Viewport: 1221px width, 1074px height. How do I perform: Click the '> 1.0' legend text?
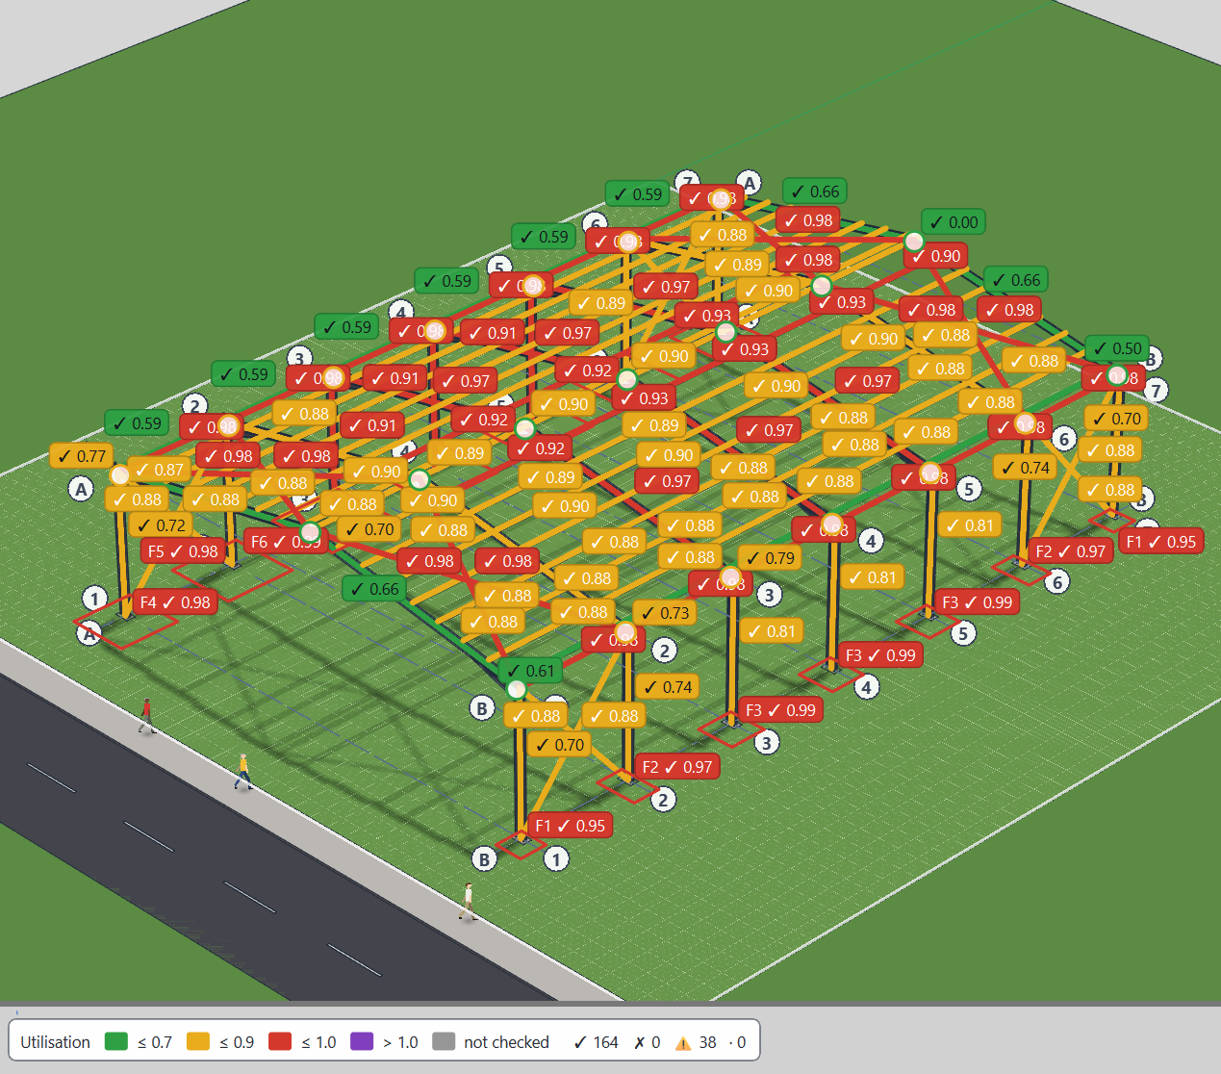tap(400, 1042)
